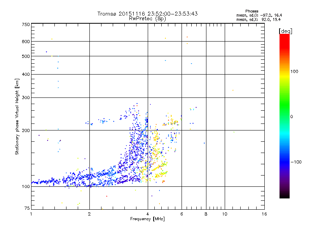Viewport: 311px width, 233px height.
Task: Click the 'Stationary phase Virtual Height [km]' label
Action: [x=17, y=117]
